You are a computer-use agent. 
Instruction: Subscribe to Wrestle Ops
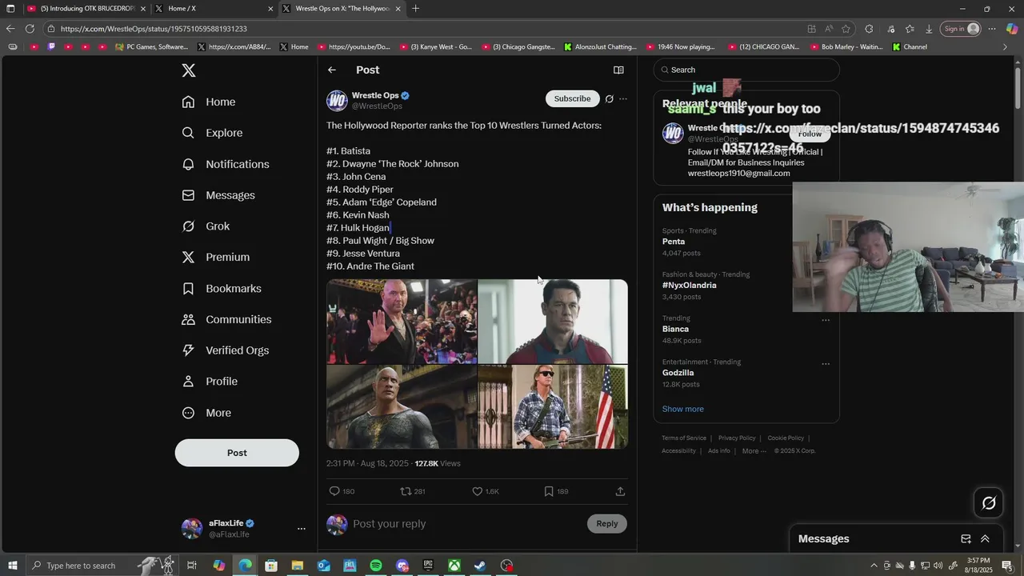(572, 98)
